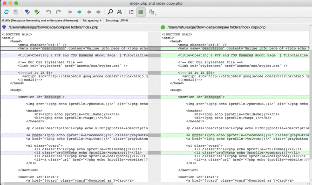This screenshot has width=312, height=185.
Task: Click right pane '<!DOCTYPE html>' line
Action: click(x=177, y=34)
